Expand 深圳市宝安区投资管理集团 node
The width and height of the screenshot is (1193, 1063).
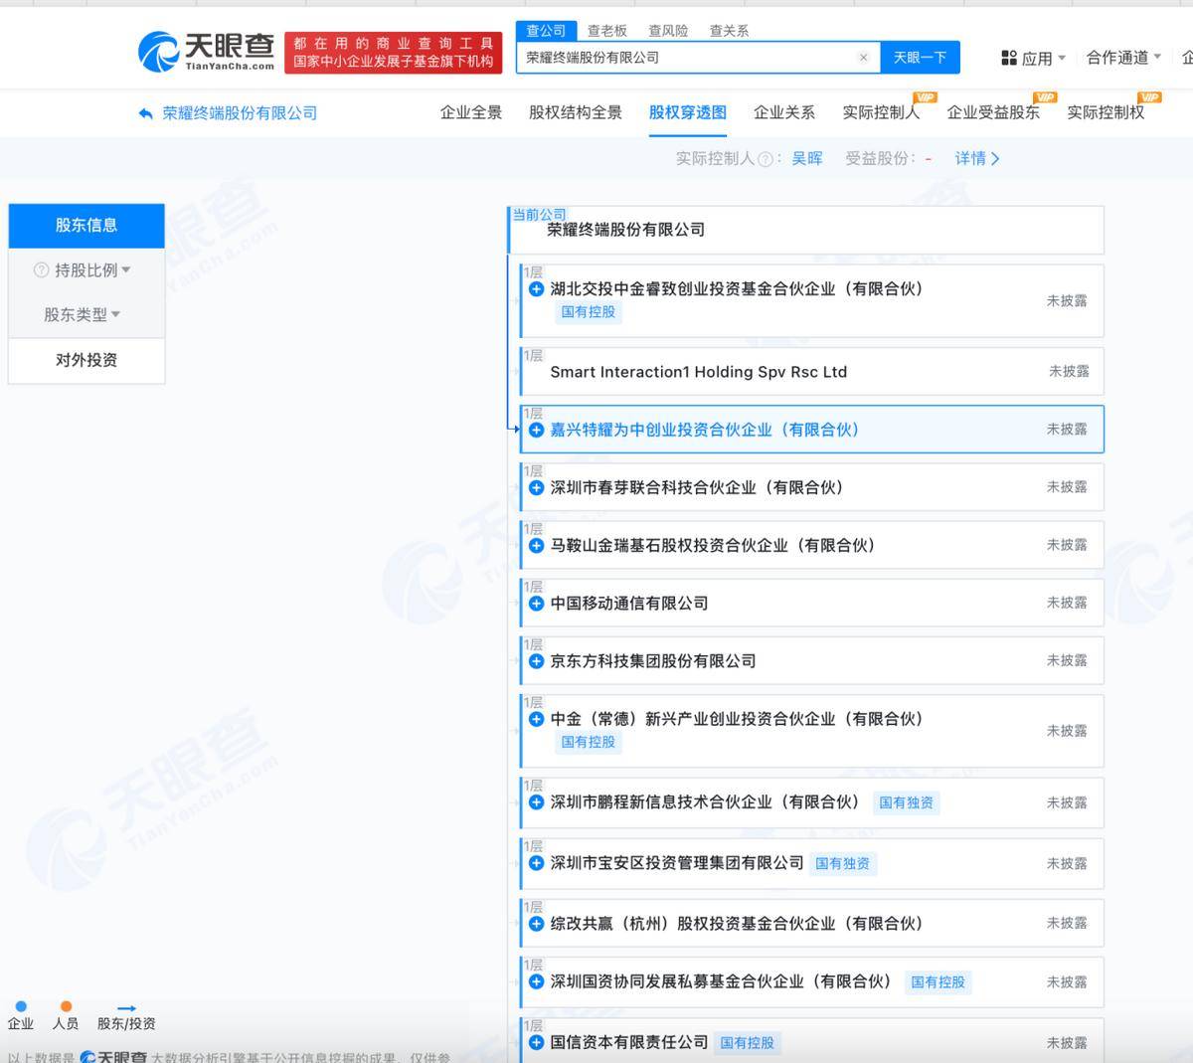click(x=536, y=862)
